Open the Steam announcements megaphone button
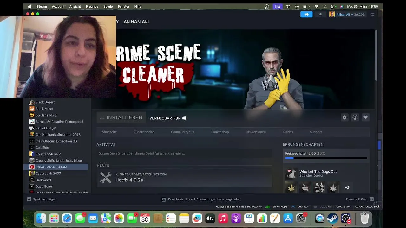Image resolution: width=406 pixels, height=228 pixels. [306, 14]
